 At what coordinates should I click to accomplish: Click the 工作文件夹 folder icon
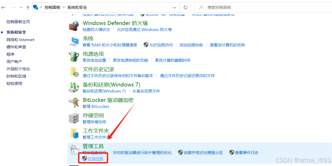pos(74,134)
